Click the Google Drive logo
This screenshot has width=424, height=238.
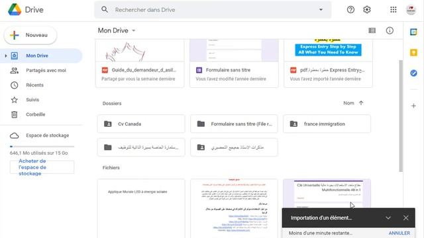click(15, 10)
